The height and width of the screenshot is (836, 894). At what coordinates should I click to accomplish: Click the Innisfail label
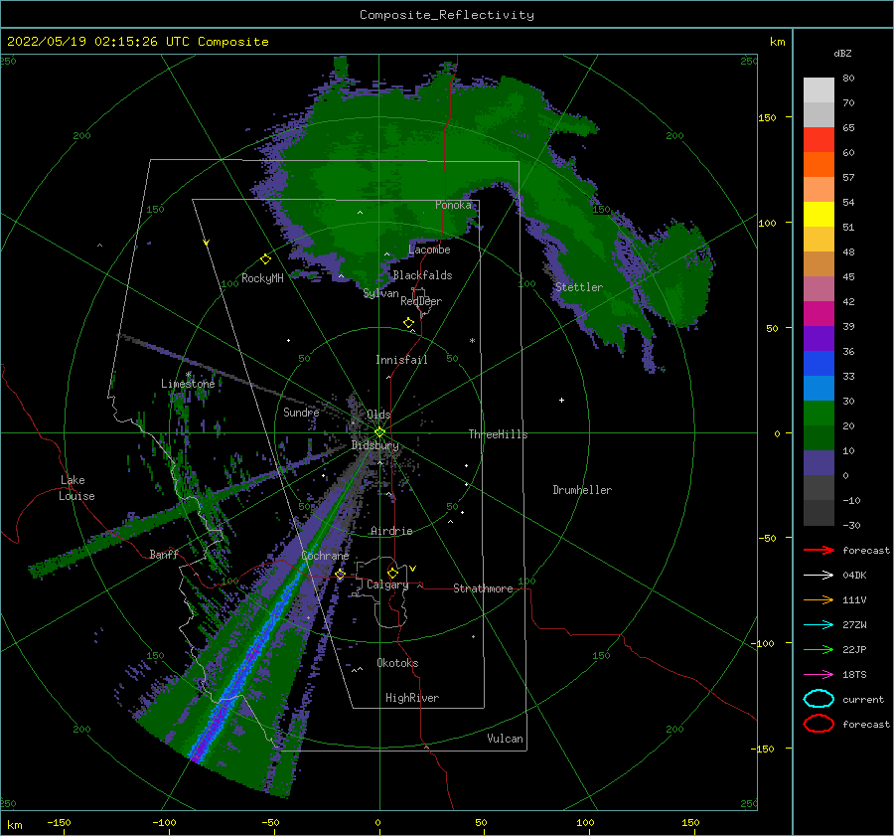[401, 360]
